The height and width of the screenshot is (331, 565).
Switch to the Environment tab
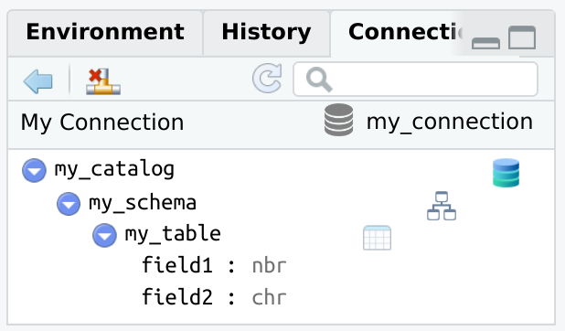(x=105, y=32)
